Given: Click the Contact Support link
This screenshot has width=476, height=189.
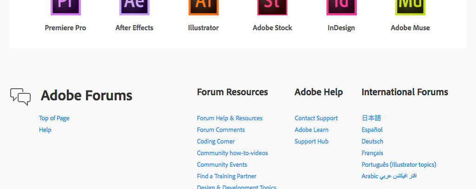Looking at the screenshot, I should click(316, 118).
